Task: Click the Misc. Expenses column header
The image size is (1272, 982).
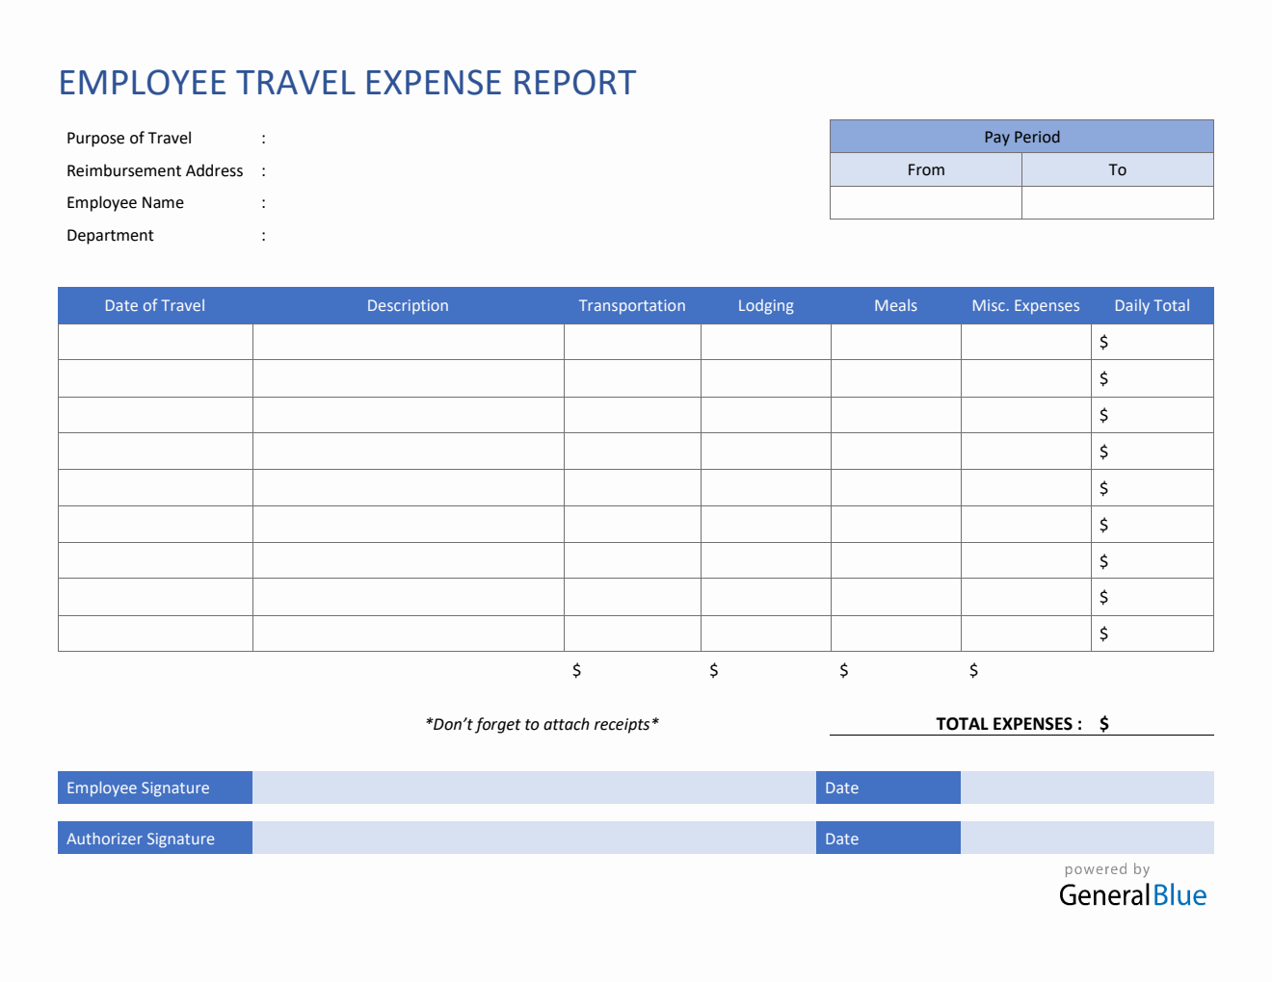Action: pos(1025,305)
